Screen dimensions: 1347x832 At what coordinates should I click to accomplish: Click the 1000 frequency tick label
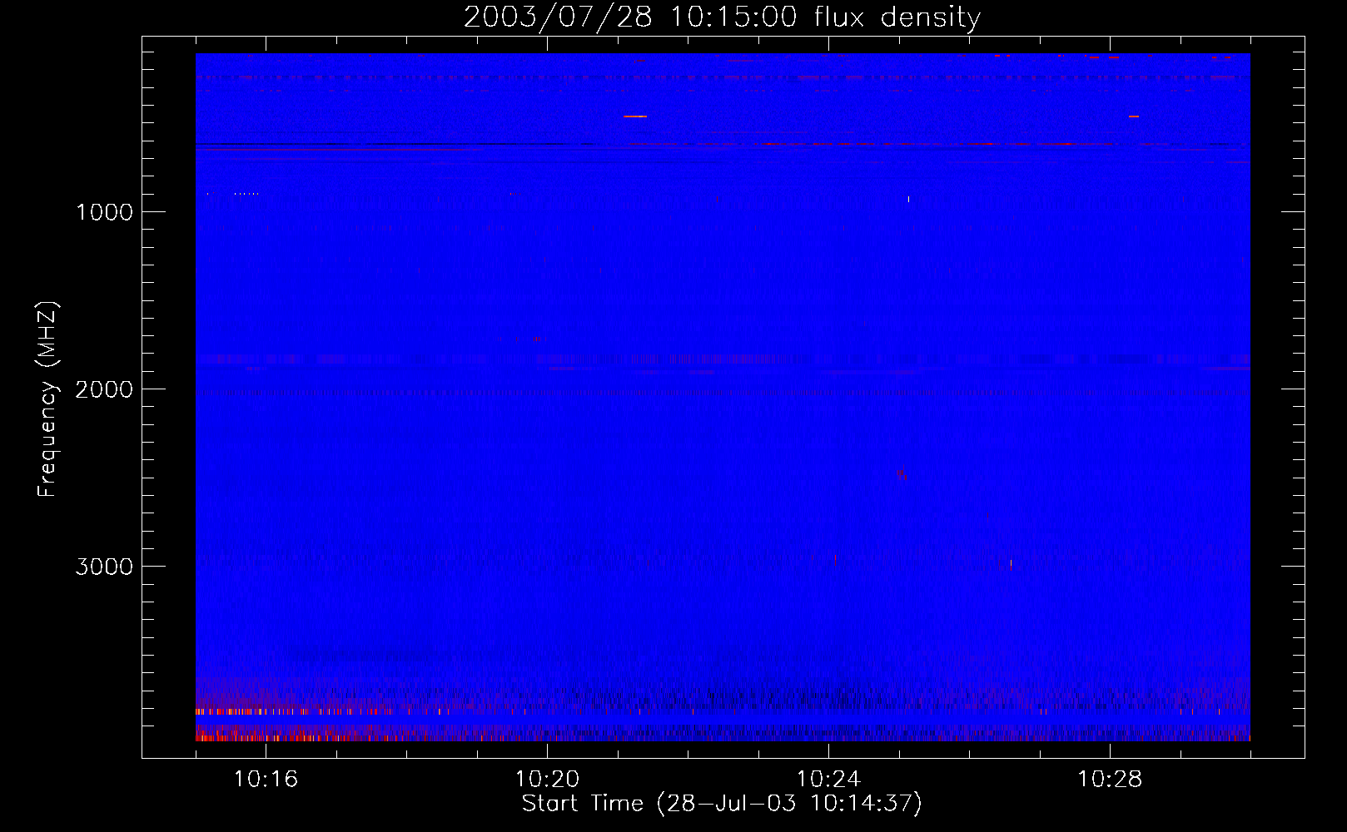104,211
